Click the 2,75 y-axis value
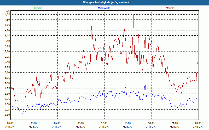Screen dimensions: 209x130 [8, 57]
